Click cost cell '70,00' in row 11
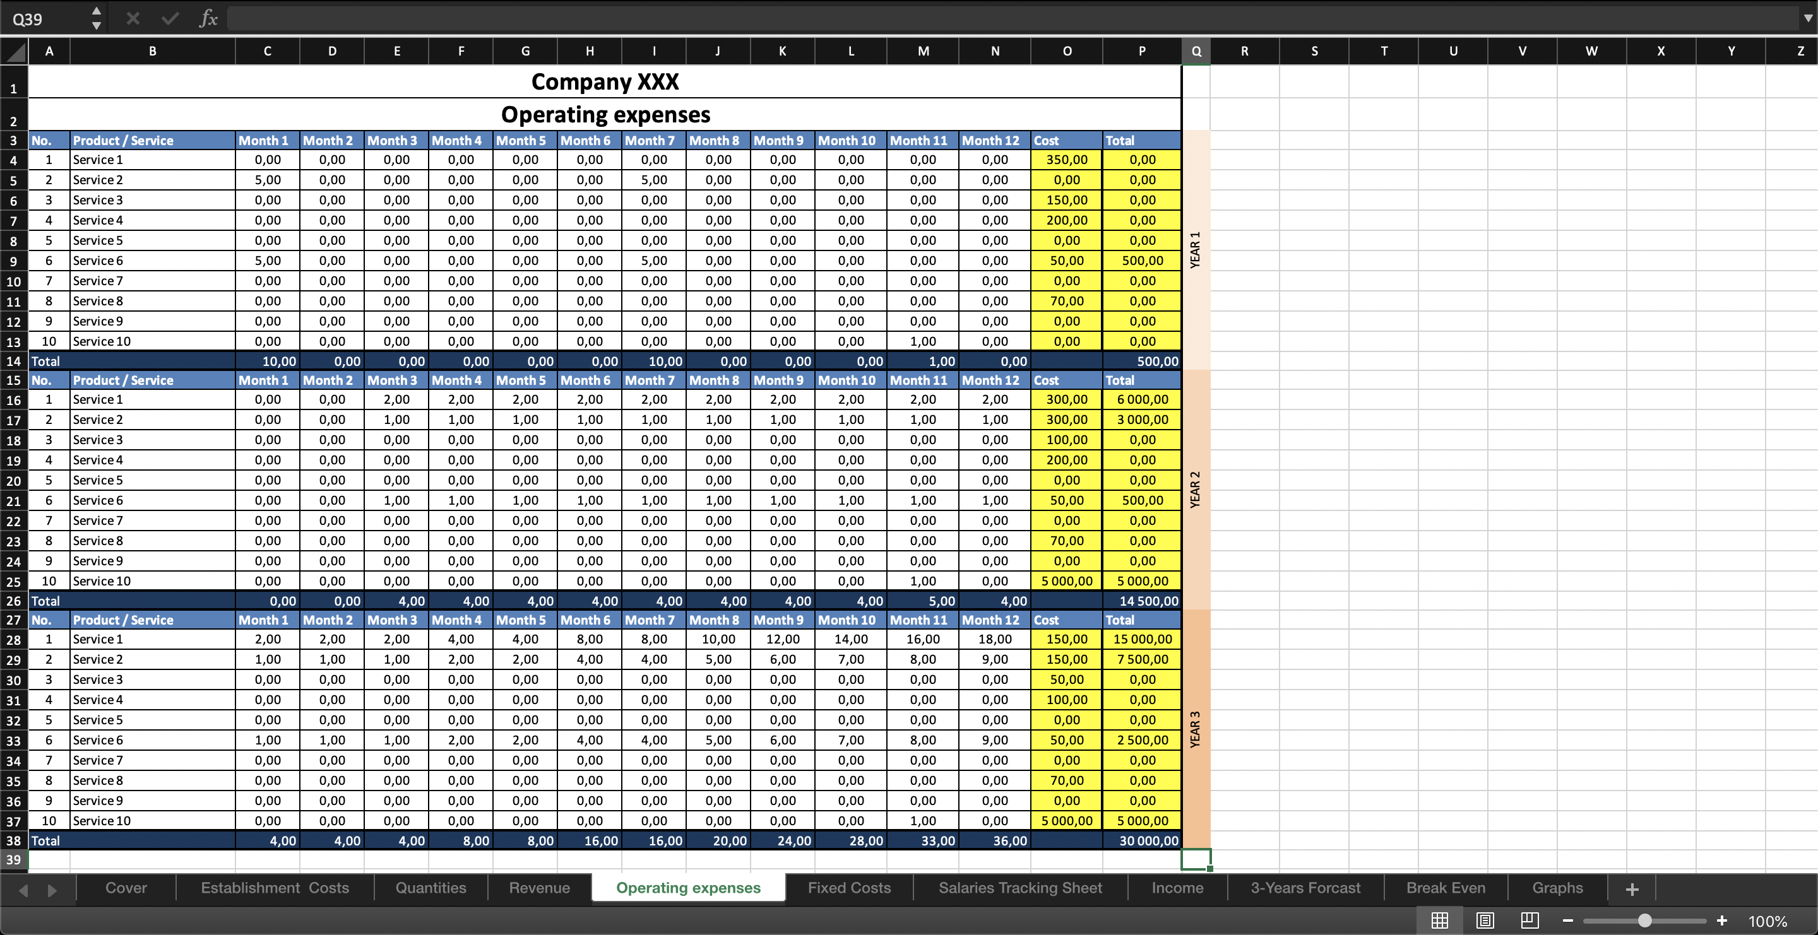This screenshot has height=935, width=1818. [x=1066, y=301]
